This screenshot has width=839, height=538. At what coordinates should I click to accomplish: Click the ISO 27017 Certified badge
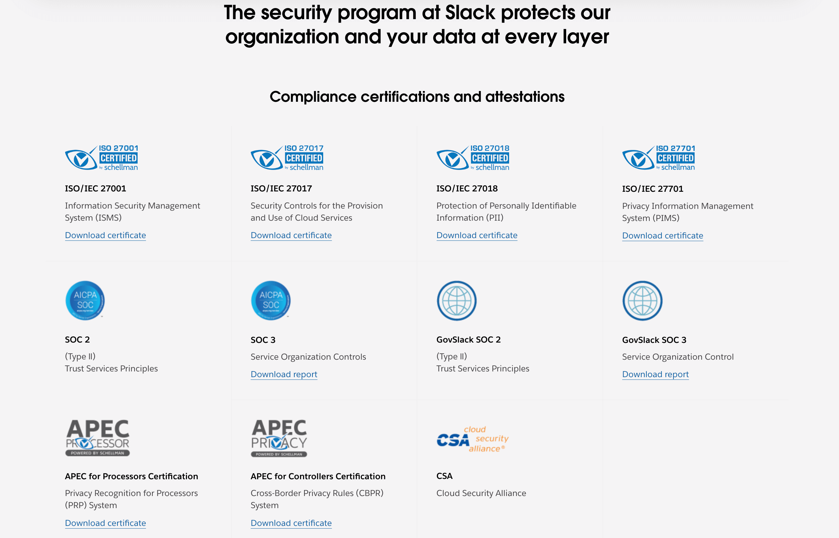click(287, 158)
